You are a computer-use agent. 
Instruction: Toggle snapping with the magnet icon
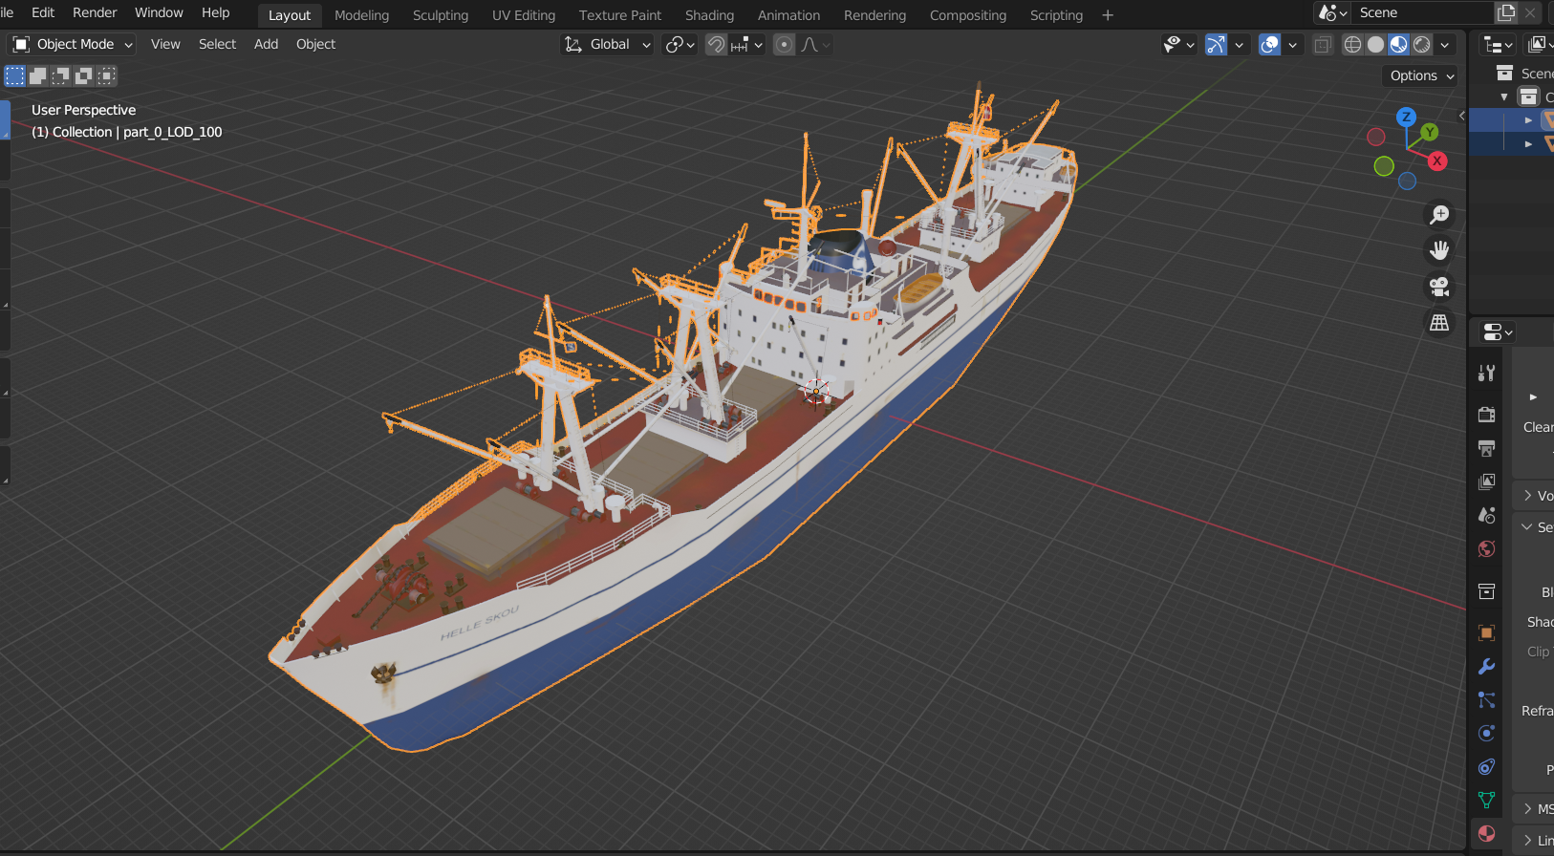[x=716, y=44]
